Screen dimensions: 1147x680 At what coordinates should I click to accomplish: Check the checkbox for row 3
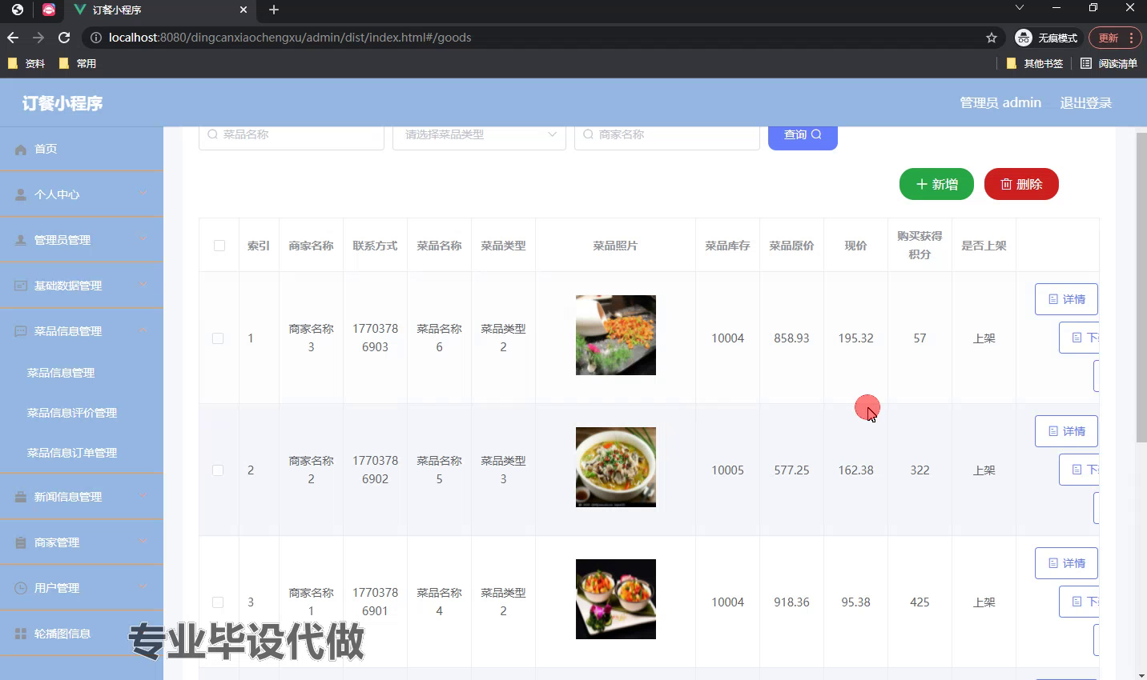click(x=218, y=602)
